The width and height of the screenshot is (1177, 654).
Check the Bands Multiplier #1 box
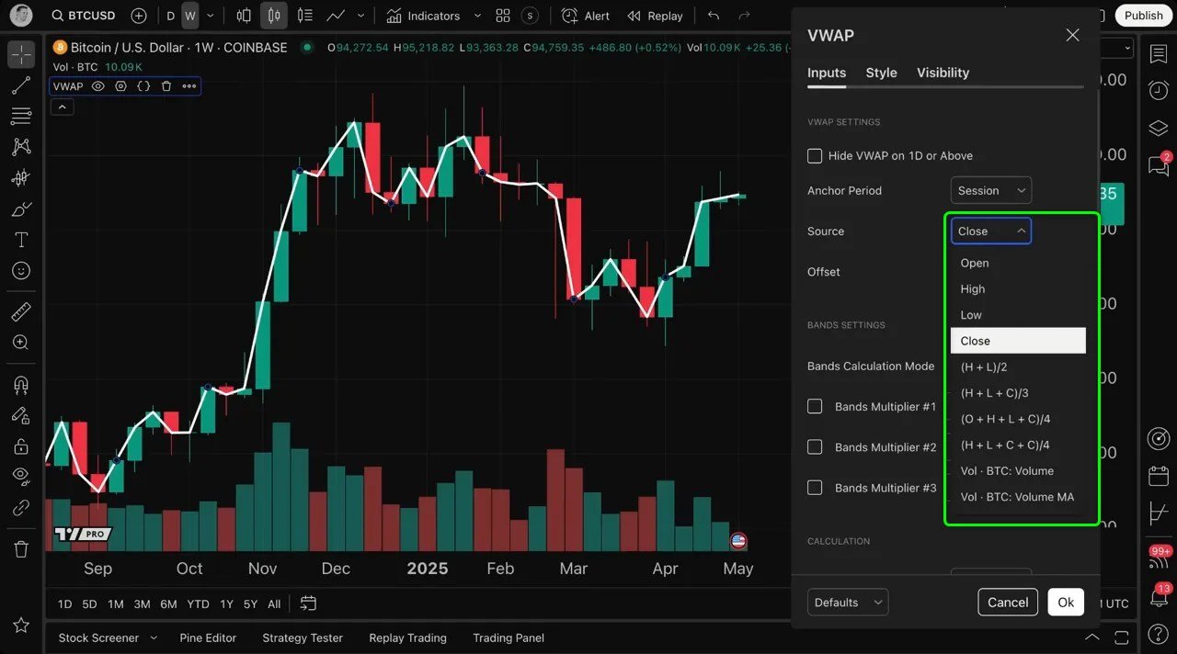(x=815, y=406)
